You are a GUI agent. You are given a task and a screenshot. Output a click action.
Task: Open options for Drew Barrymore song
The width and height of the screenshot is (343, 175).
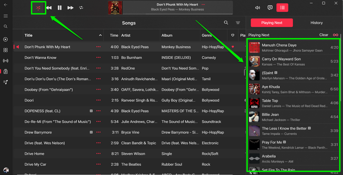tap(99, 132)
